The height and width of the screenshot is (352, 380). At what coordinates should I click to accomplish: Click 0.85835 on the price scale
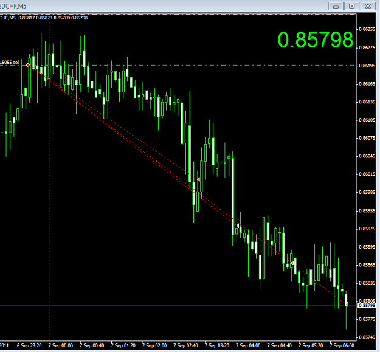coord(367,283)
